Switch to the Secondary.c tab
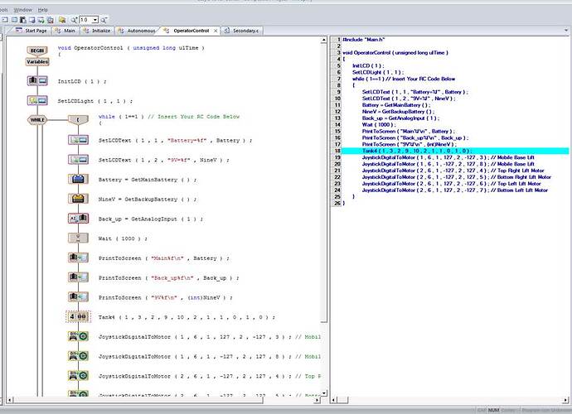 click(x=242, y=31)
